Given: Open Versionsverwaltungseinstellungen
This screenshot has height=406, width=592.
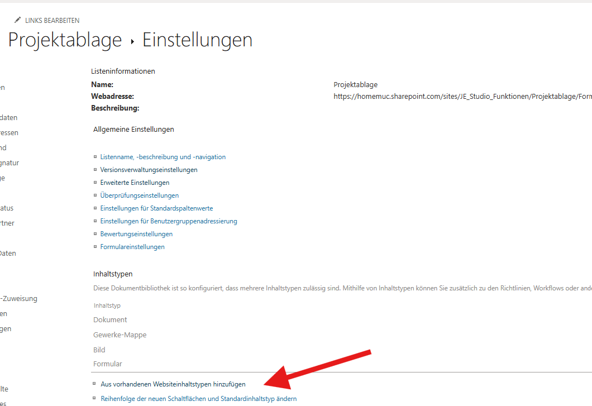Looking at the screenshot, I should (x=149, y=170).
